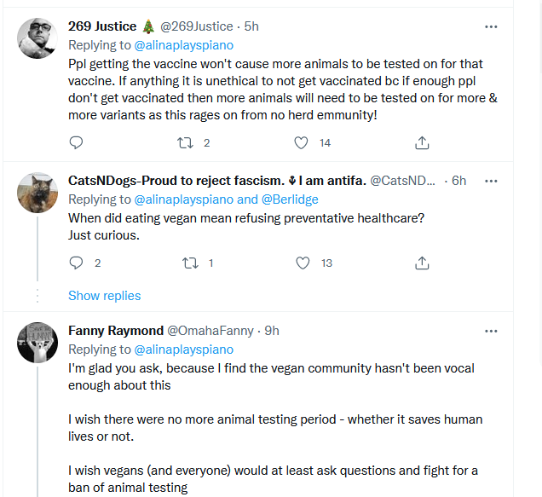Reply to CatsNDogs tweet about vegan healthcare
Image resolution: width=542 pixels, height=497 pixels.
pos(76,263)
